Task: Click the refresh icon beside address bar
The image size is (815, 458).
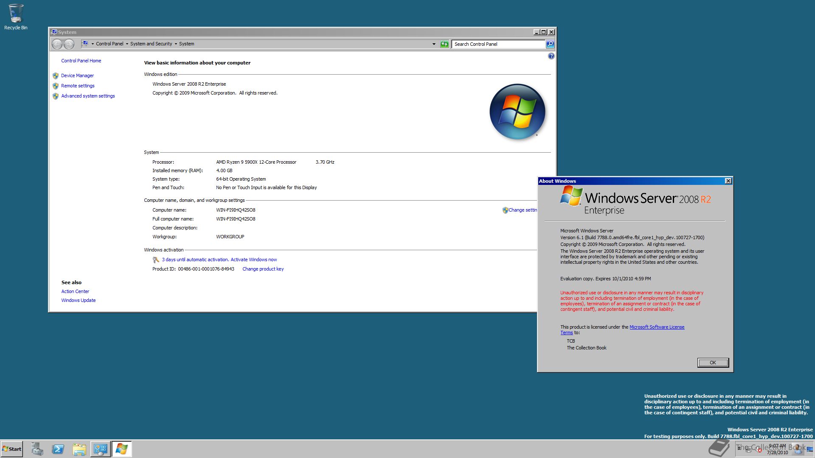Action: pos(444,44)
